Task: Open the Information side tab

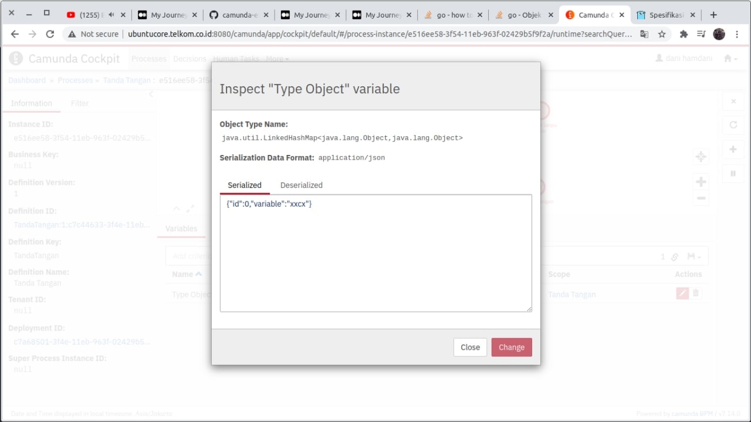Action: coord(32,103)
